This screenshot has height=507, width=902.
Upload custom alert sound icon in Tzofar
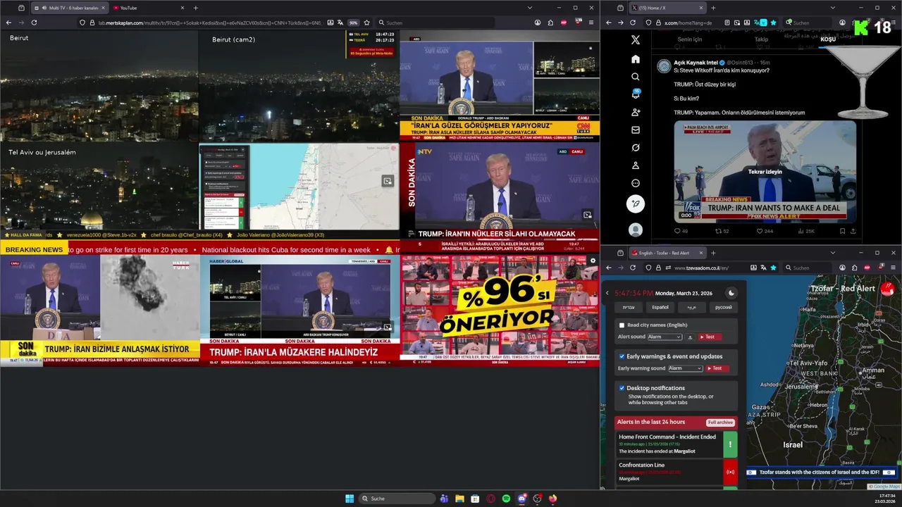pyautogui.click(x=690, y=337)
